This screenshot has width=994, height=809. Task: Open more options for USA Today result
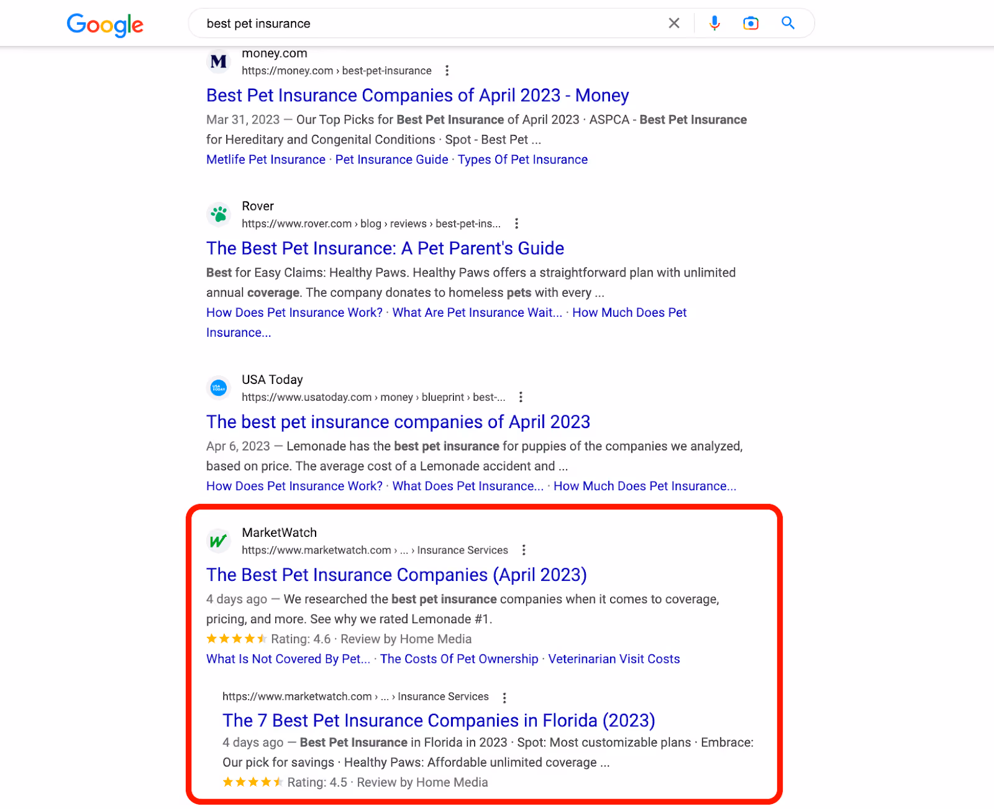[521, 397]
